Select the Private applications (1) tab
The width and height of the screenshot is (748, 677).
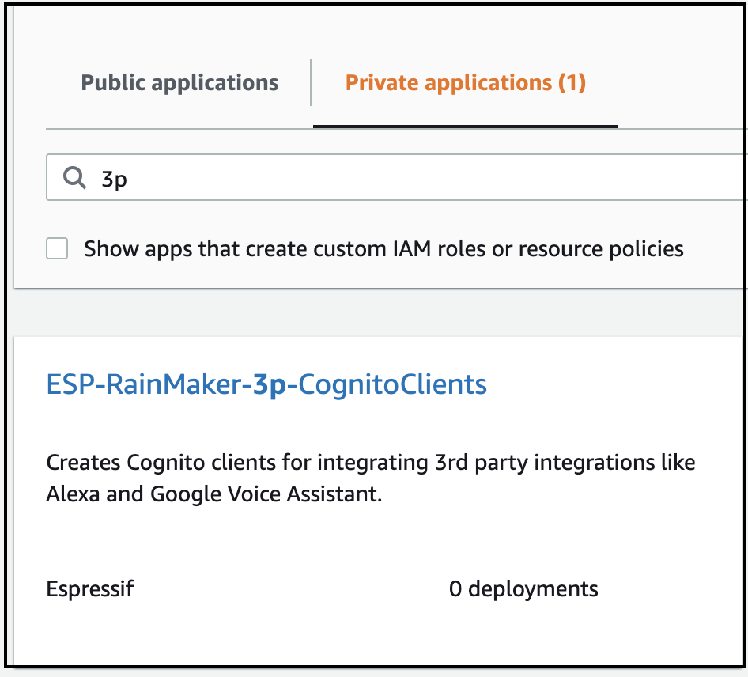pyautogui.click(x=466, y=83)
